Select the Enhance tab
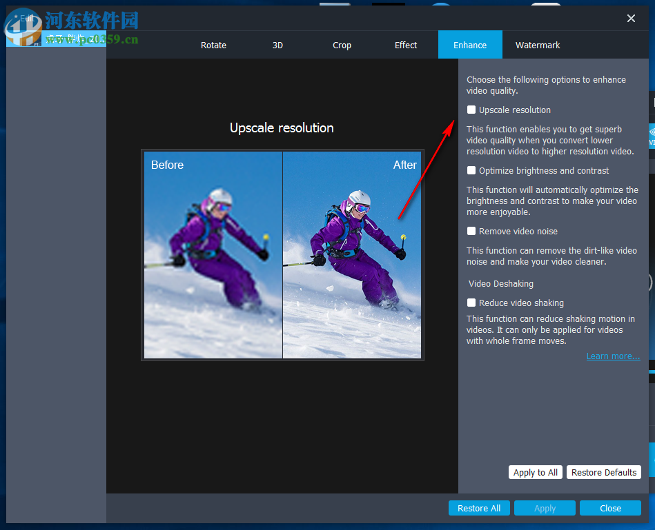The height and width of the screenshot is (530, 655). (x=470, y=45)
